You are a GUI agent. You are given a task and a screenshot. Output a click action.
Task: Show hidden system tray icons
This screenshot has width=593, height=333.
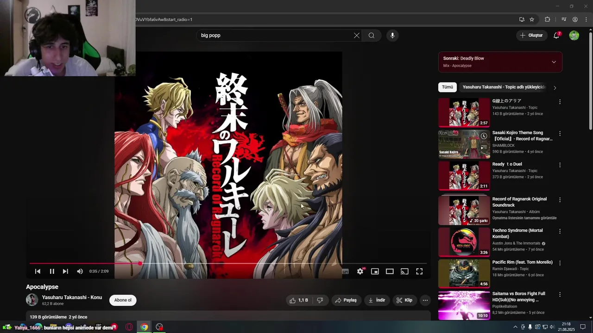(x=515, y=327)
